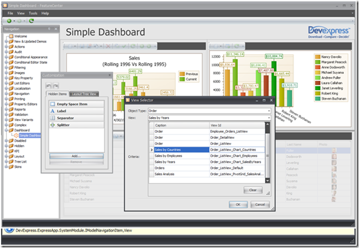Open the Help menu
This screenshot has width=359, height=248.
[45, 13]
